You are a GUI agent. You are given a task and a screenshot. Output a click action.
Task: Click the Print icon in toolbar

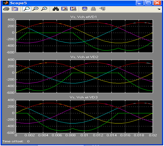point(6,9)
